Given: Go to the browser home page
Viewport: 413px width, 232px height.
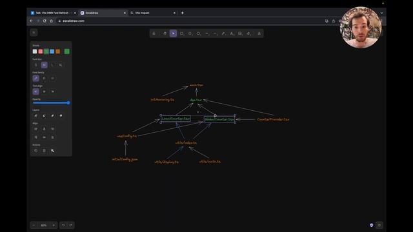Looking at the screenshot, I should [x=52, y=21].
